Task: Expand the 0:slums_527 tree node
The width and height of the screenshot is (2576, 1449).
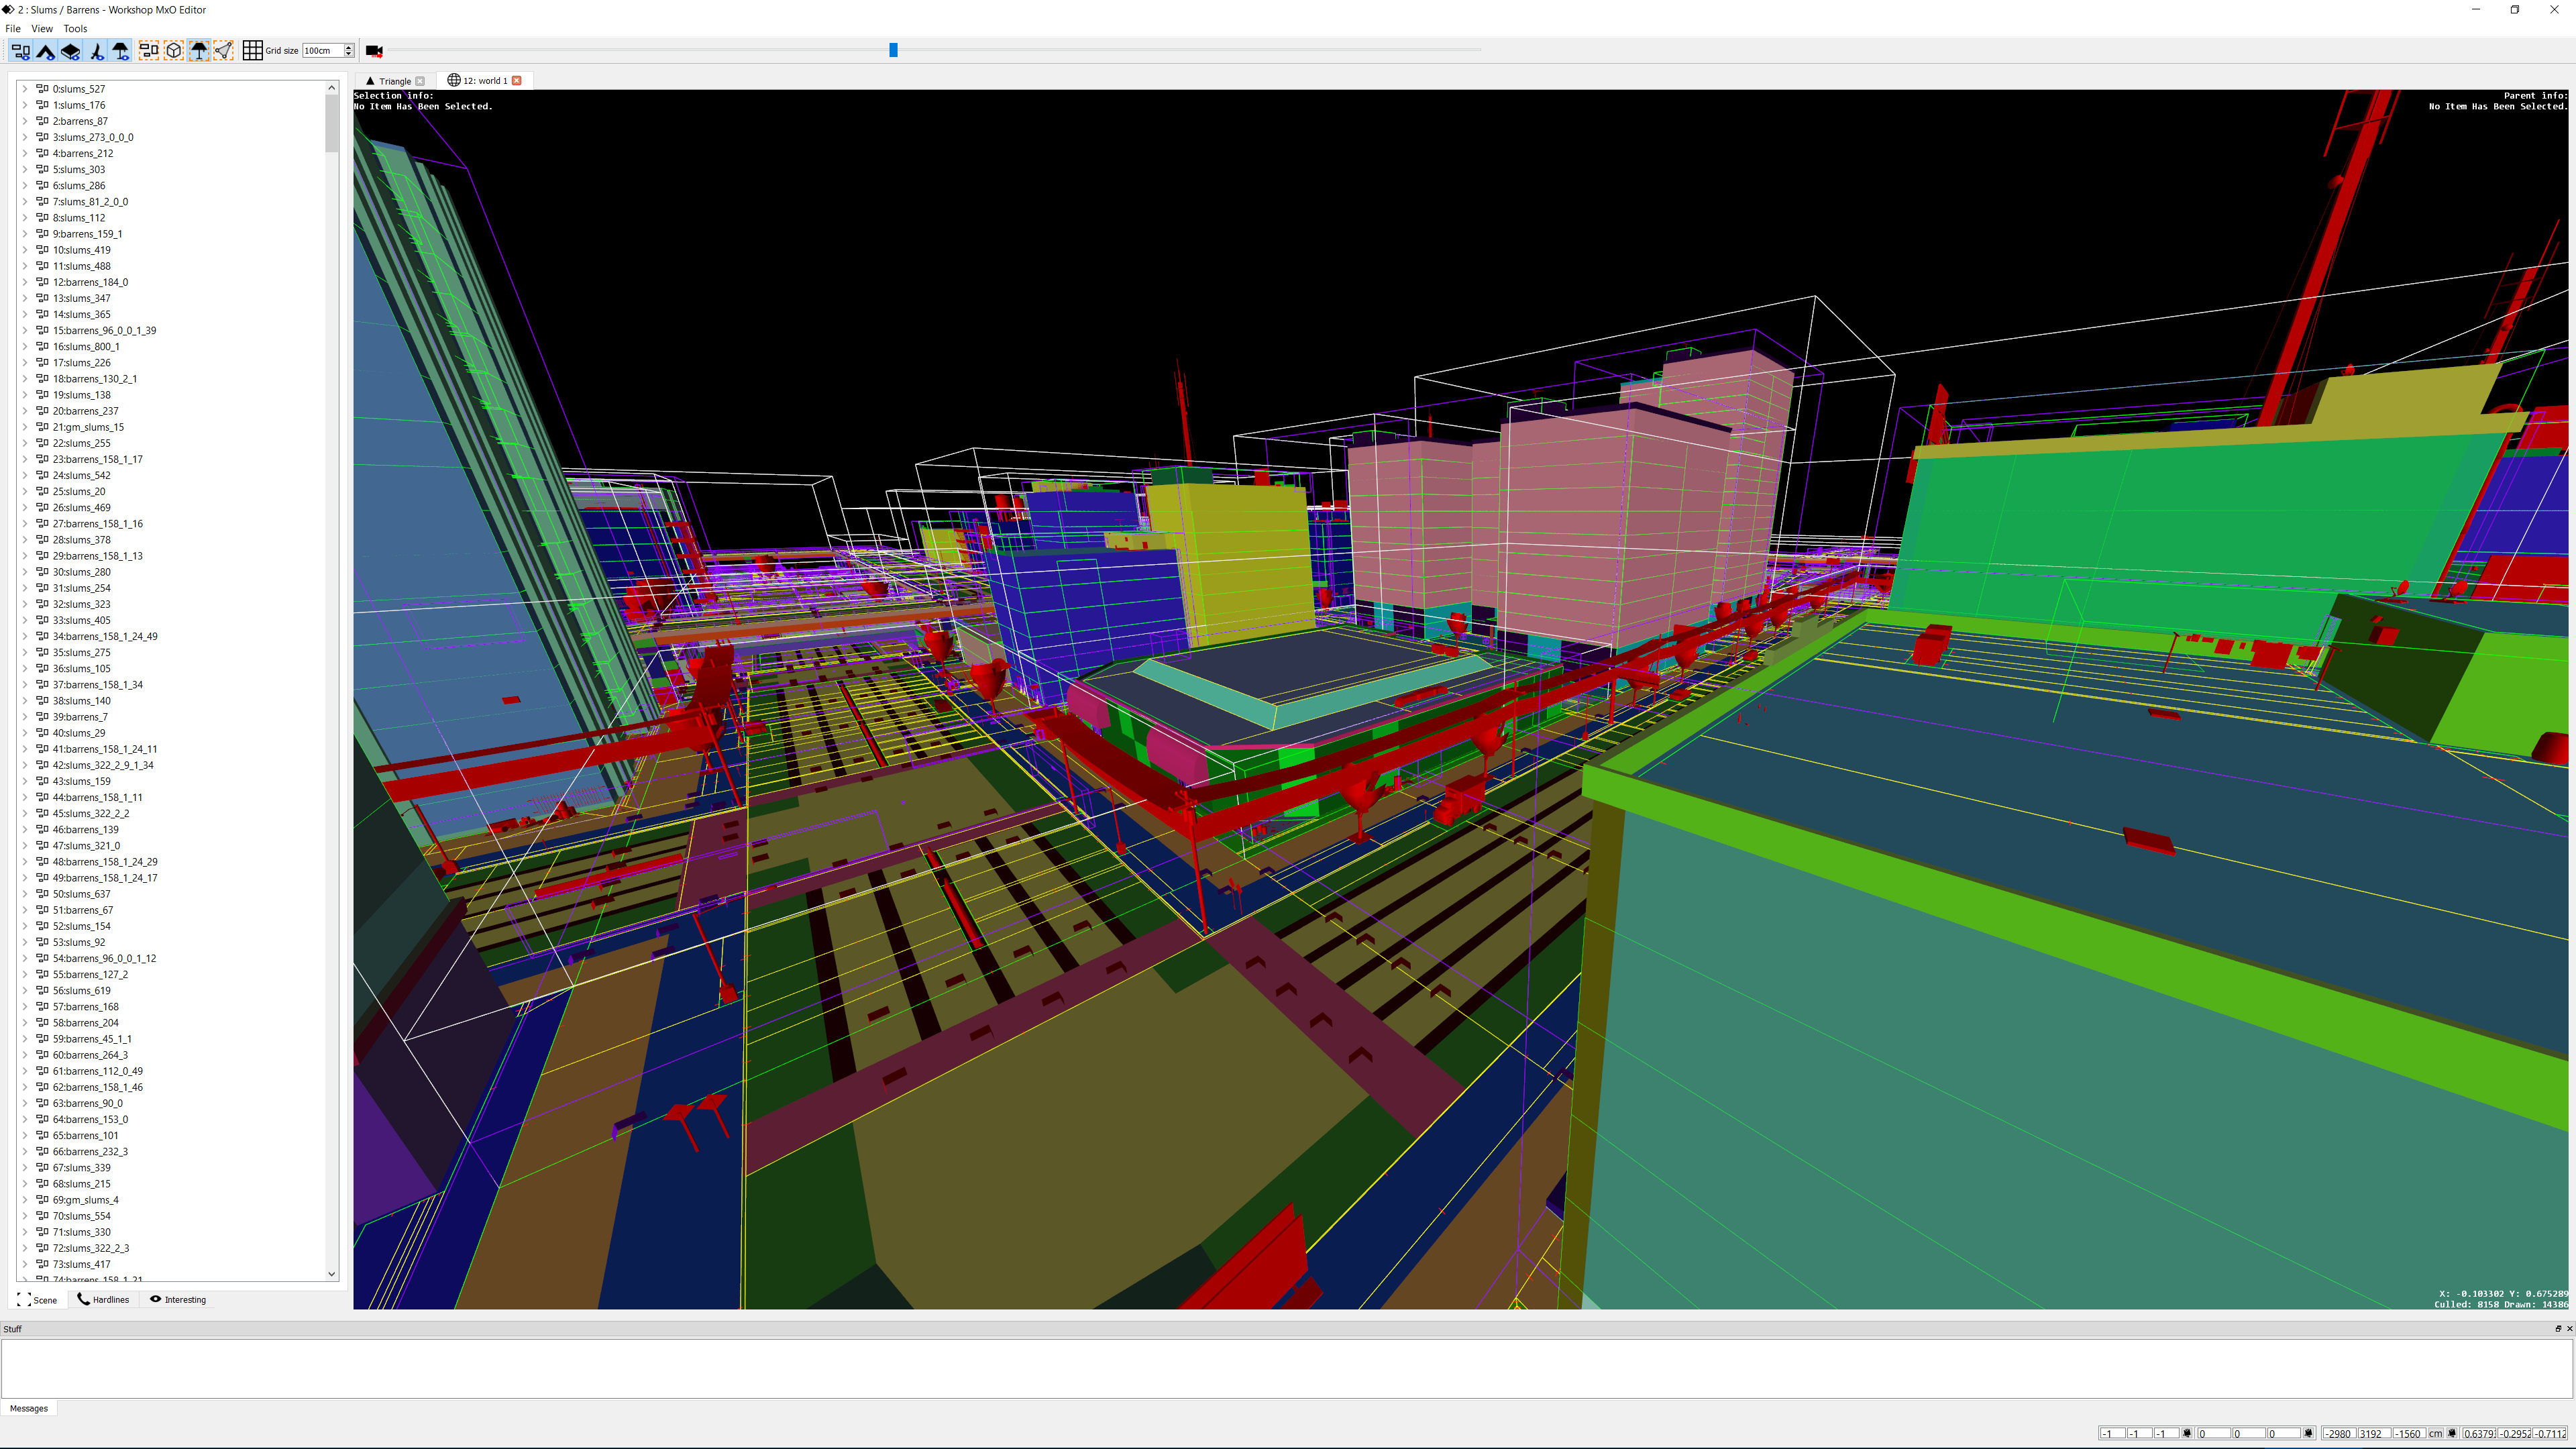Action: 25,89
